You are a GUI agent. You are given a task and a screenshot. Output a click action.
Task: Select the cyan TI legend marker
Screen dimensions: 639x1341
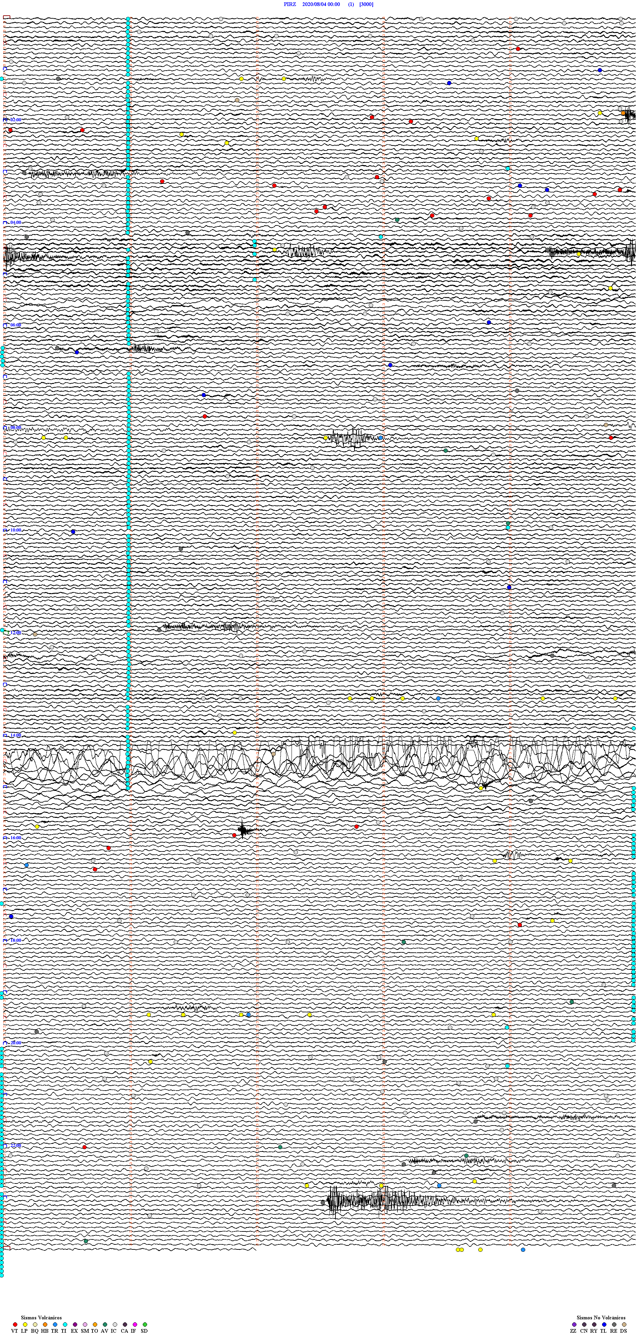coord(65,1324)
